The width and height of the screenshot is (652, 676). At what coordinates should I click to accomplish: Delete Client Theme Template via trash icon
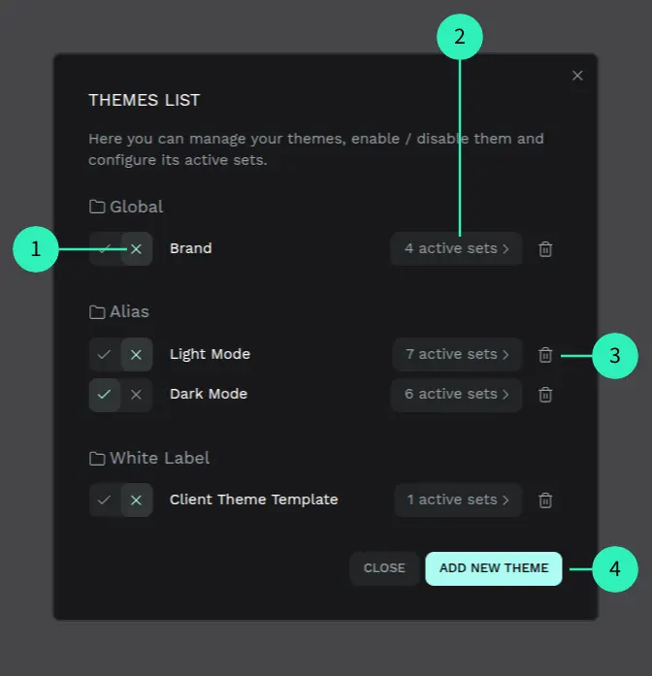click(x=545, y=500)
